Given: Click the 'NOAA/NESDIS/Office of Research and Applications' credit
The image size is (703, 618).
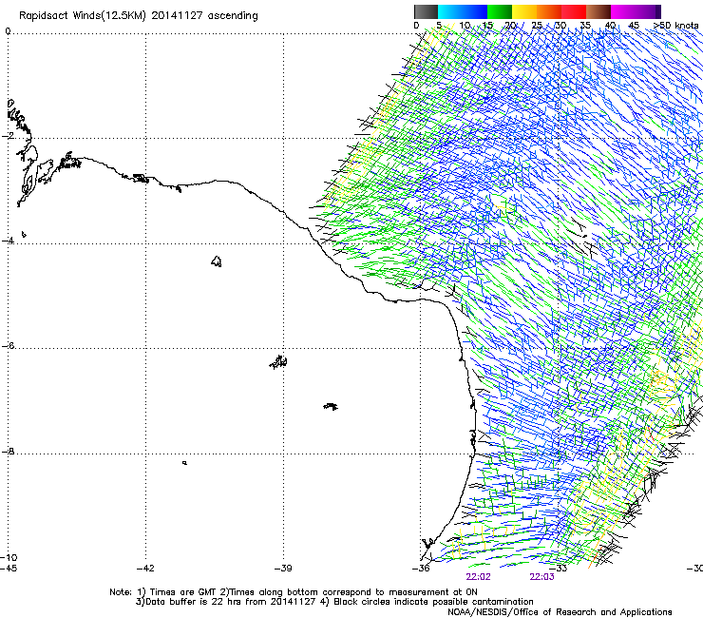Looking at the screenshot, I should pos(560,612).
